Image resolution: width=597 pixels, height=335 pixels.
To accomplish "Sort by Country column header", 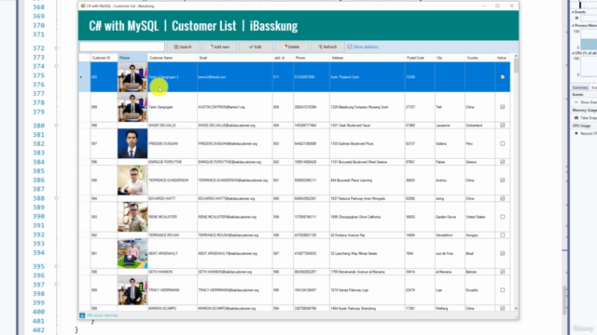I will [479, 58].
